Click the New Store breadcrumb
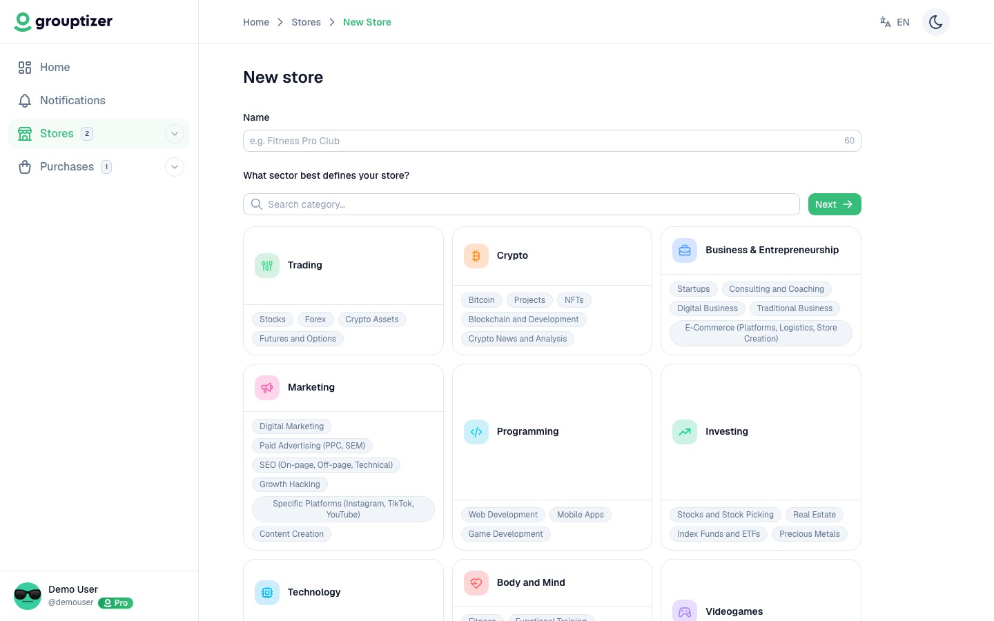The image size is (994, 621). pyautogui.click(x=367, y=22)
